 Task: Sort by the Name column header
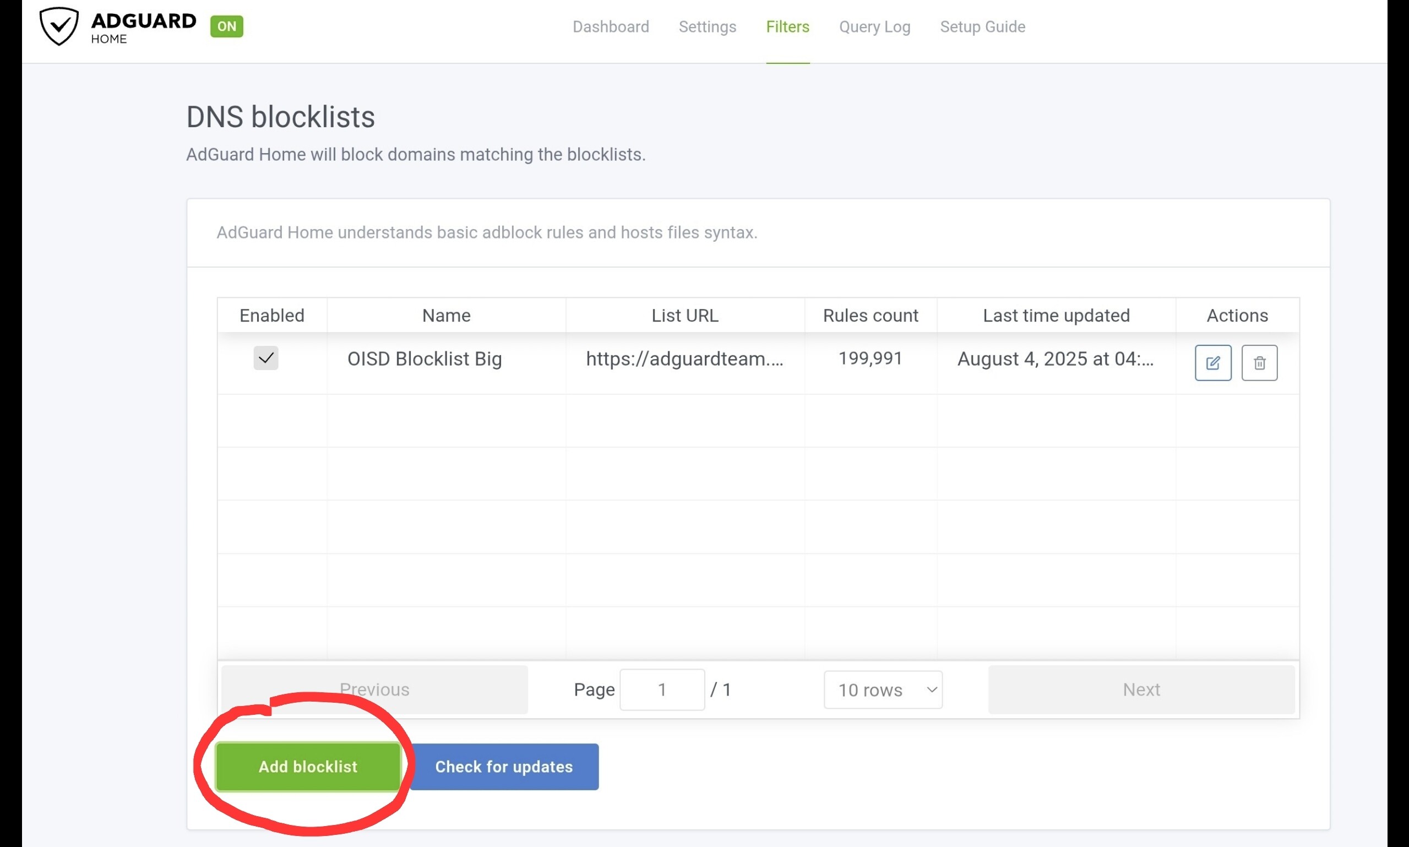[447, 315]
